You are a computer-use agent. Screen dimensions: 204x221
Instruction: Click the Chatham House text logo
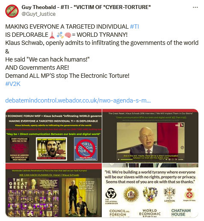(181, 212)
